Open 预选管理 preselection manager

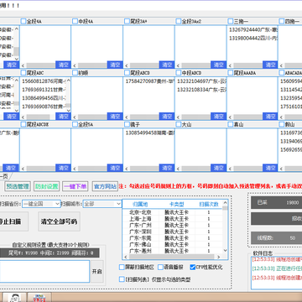tap(18, 186)
